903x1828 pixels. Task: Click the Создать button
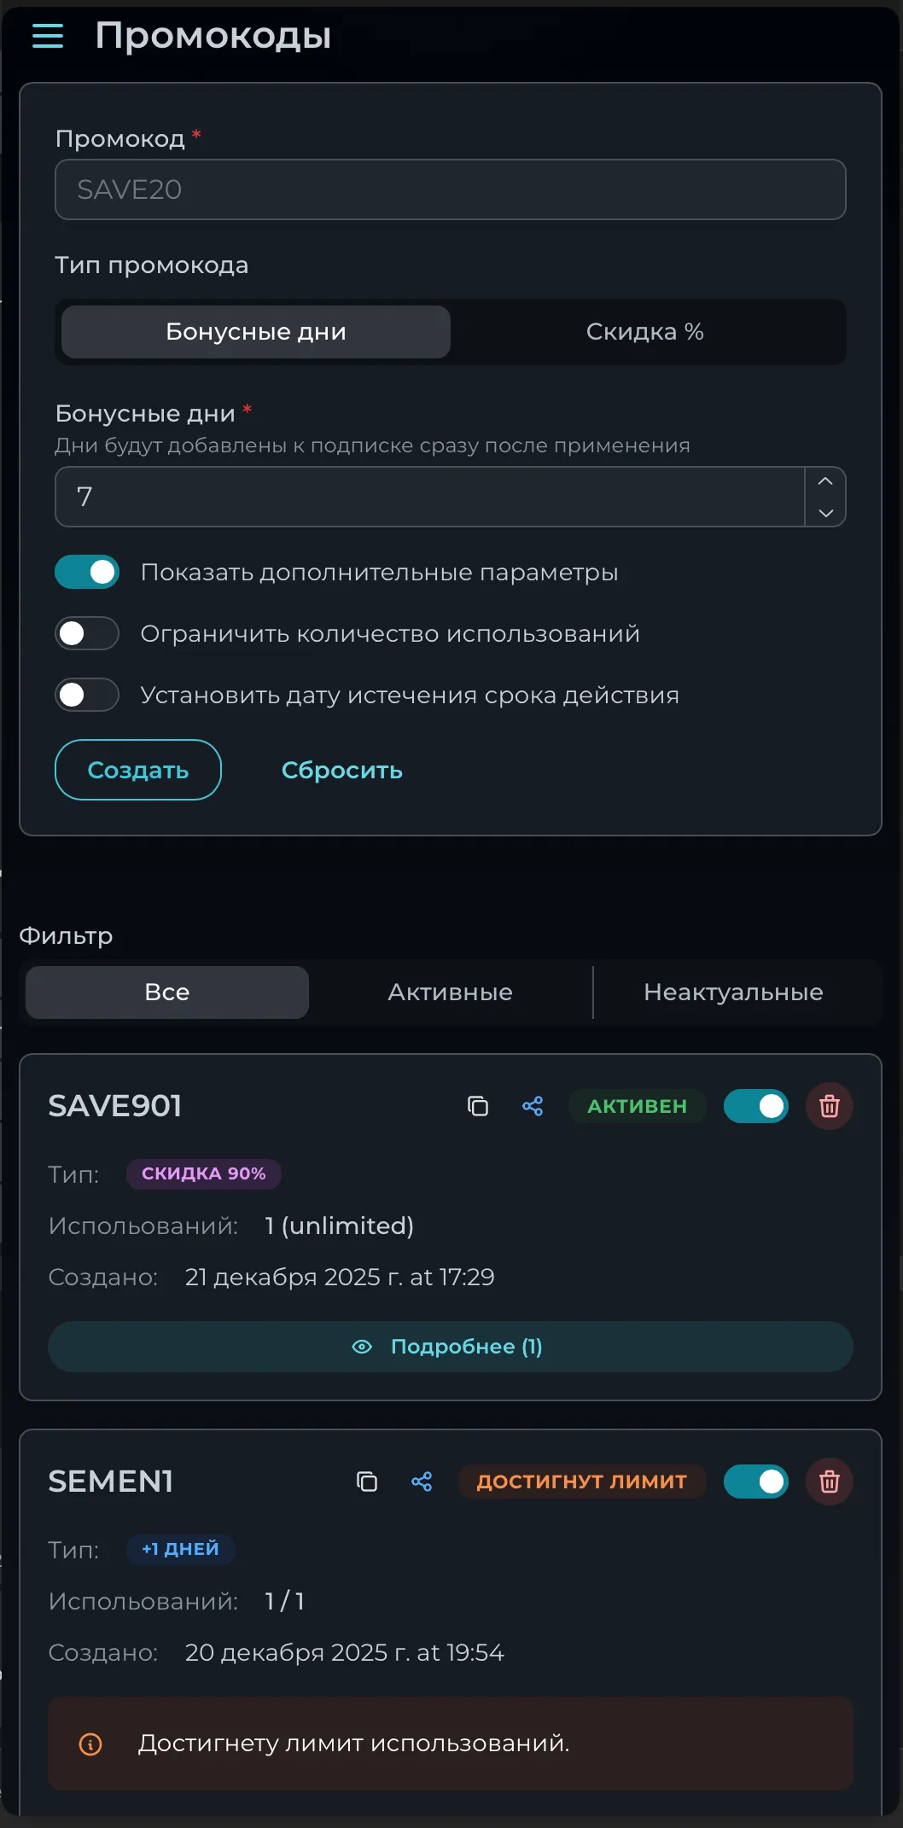tap(138, 770)
